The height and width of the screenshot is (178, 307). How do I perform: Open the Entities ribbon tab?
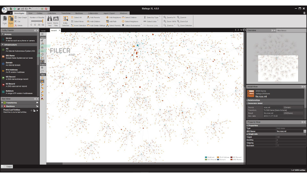pyautogui.click(x=40, y=13)
